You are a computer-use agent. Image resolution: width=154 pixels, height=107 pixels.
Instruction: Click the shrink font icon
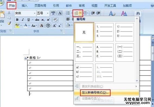point(60,25)
